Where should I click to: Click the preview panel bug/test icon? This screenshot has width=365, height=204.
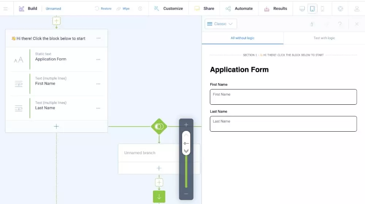pyautogui.click(x=312, y=24)
